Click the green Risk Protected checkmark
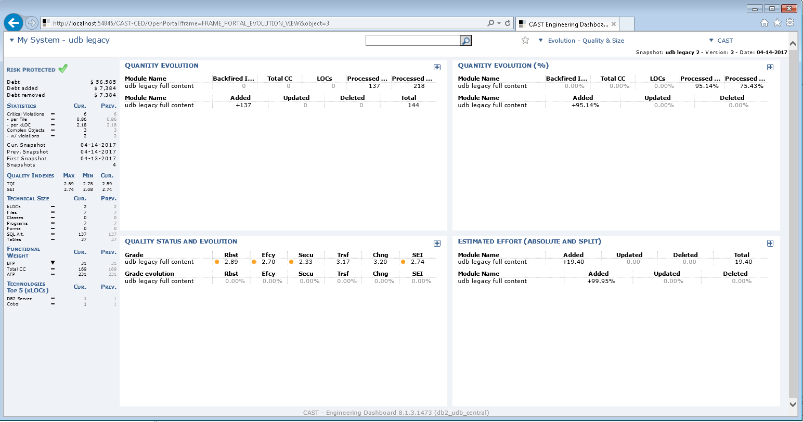Image resolution: width=803 pixels, height=422 pixels. pos(63,69)
